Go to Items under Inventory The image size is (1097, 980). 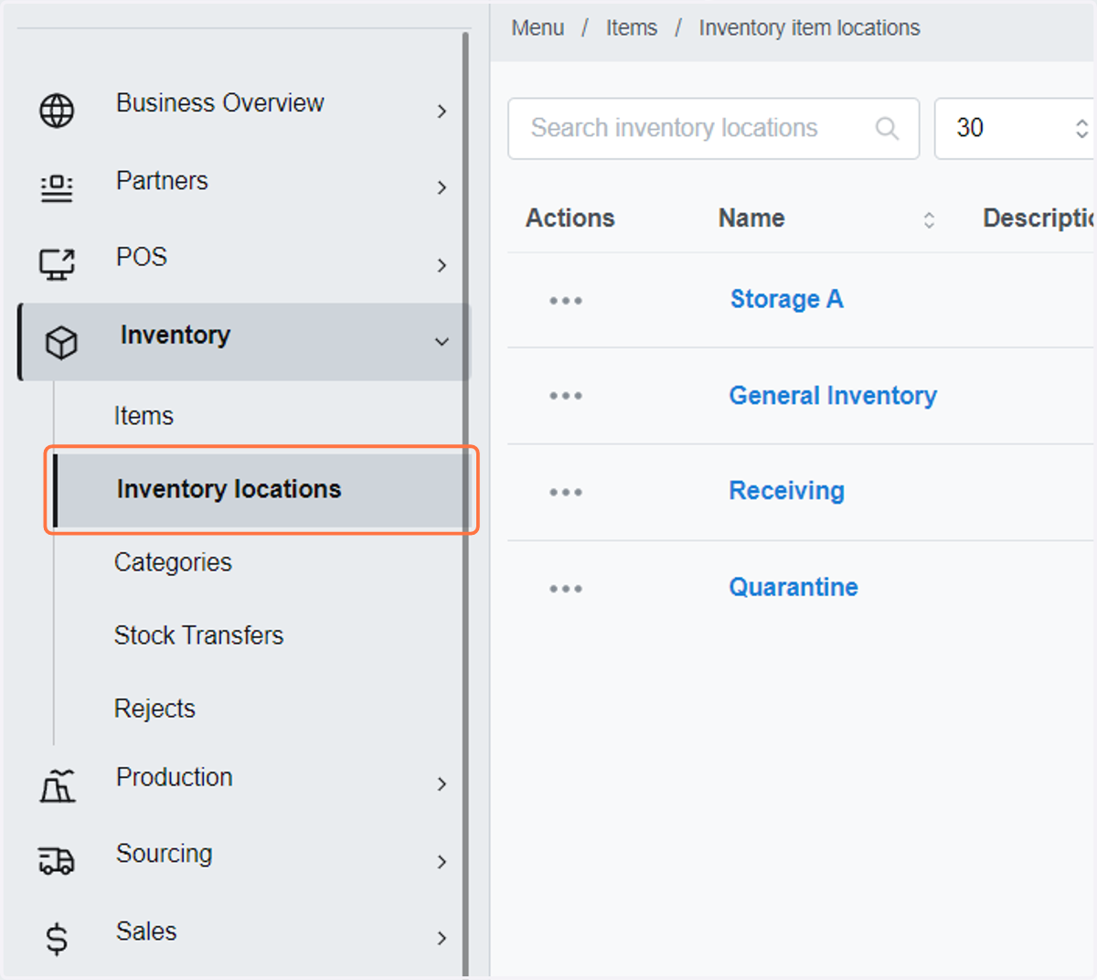tap(144, 416)
